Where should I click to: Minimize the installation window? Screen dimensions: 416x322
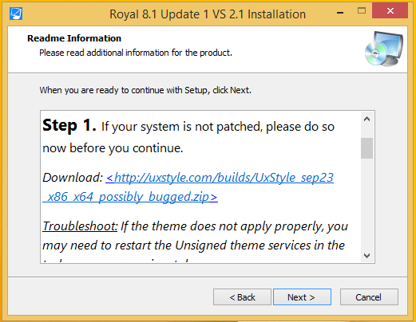click(x=340, y=13)
